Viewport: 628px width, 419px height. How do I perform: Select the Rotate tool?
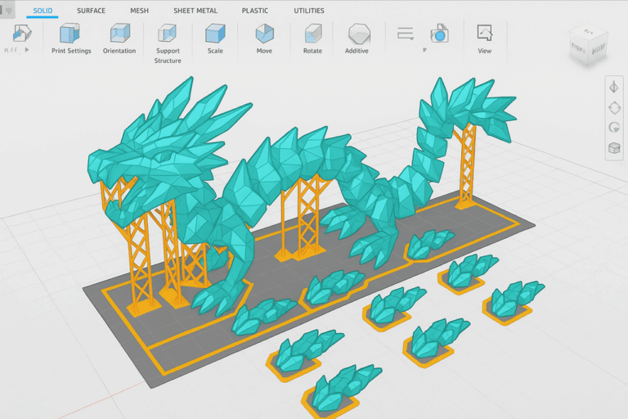312,38
